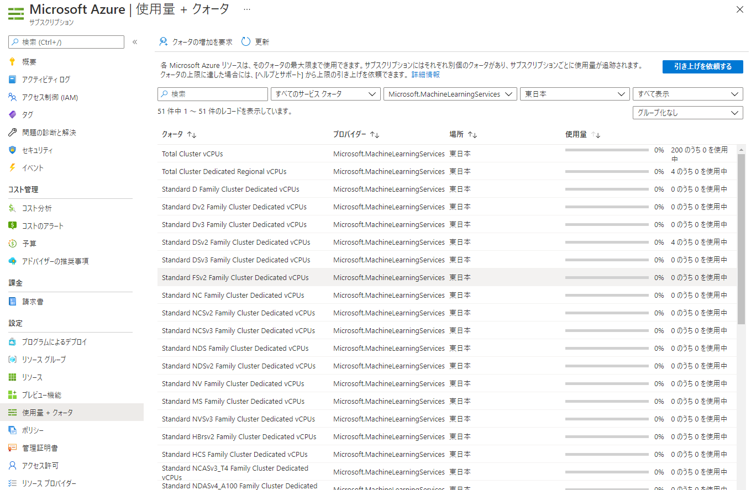This screenshot has height=490, width=751.
Task: Click usage bar of Total Cluster vCPUs
Action: click(x=607, y=150)
